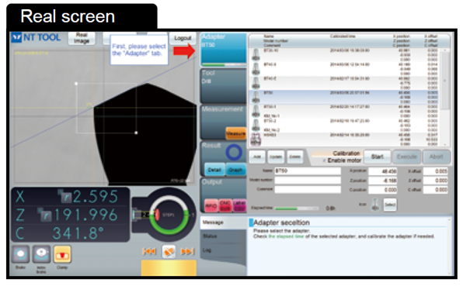Click the Label CSV output icon
This screenshot has width=463, height=286.
pyautogui.click(x=239, y=205)
